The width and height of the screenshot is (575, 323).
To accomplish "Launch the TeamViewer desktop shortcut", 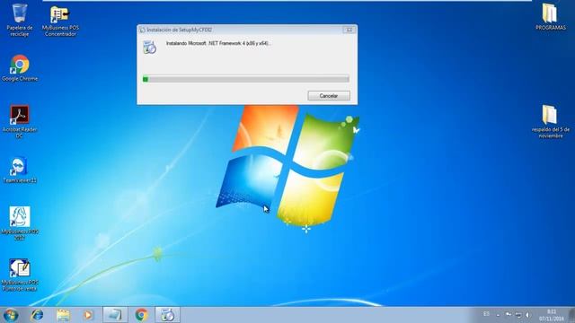I will 20,170.
